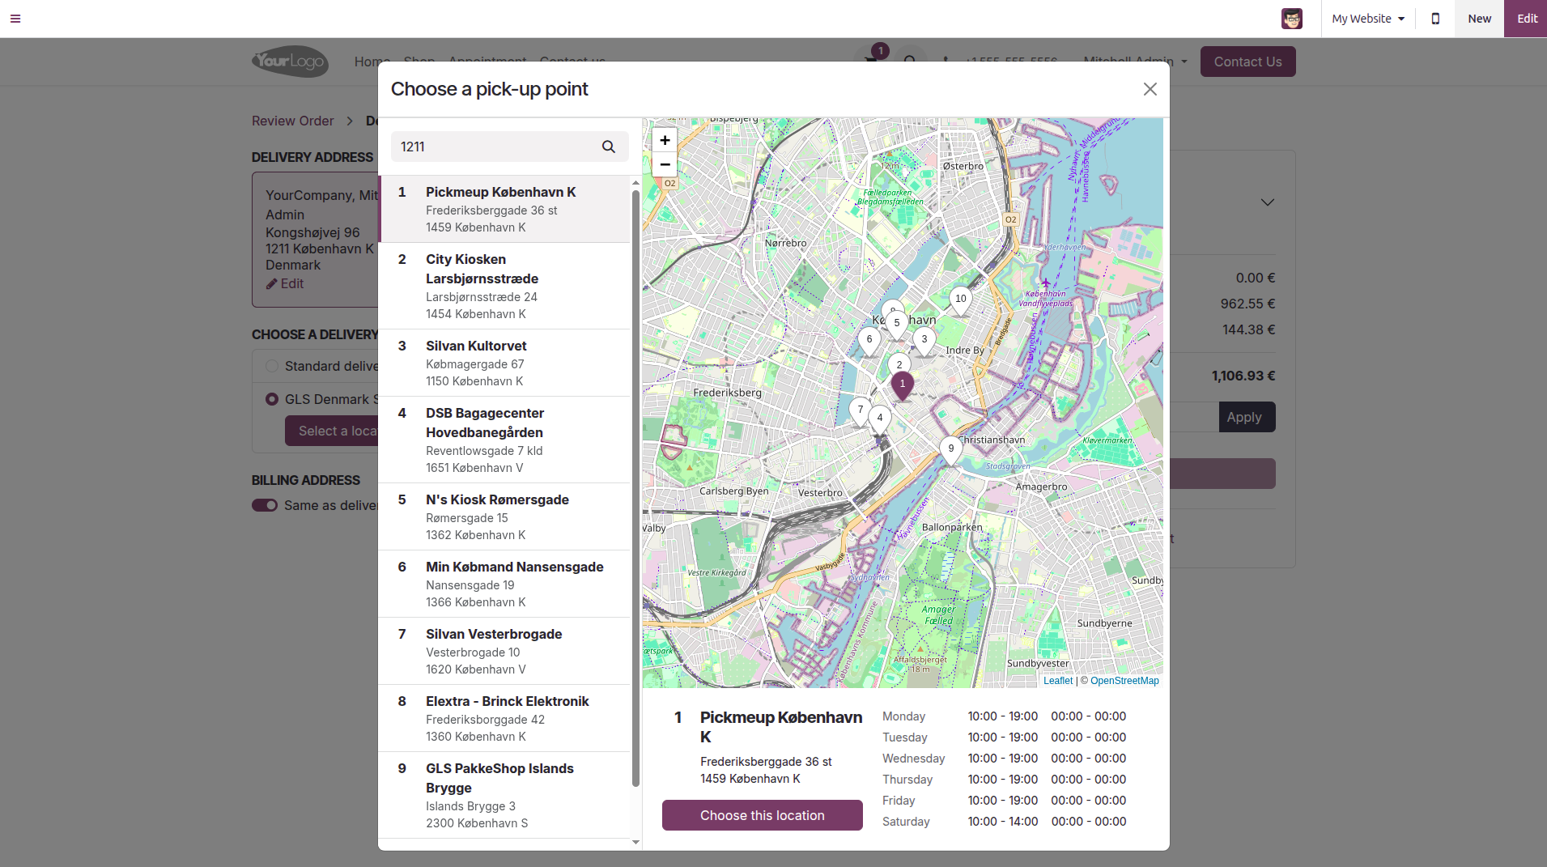Click the search magnifier in pick-up search
This screenshot has height=867, width=1547.
click(x=609, y=147)
